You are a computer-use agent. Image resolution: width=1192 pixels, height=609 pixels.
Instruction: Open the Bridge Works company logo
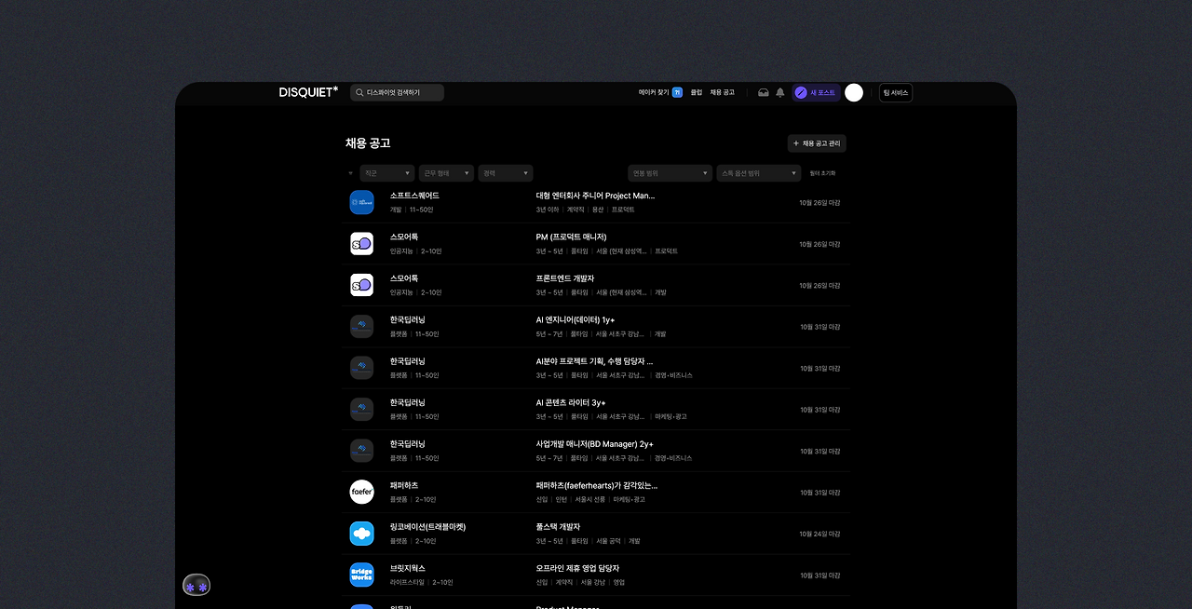[361, 575]
